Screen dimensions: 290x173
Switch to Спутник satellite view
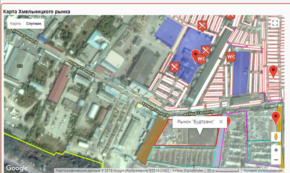pos(34,24)
